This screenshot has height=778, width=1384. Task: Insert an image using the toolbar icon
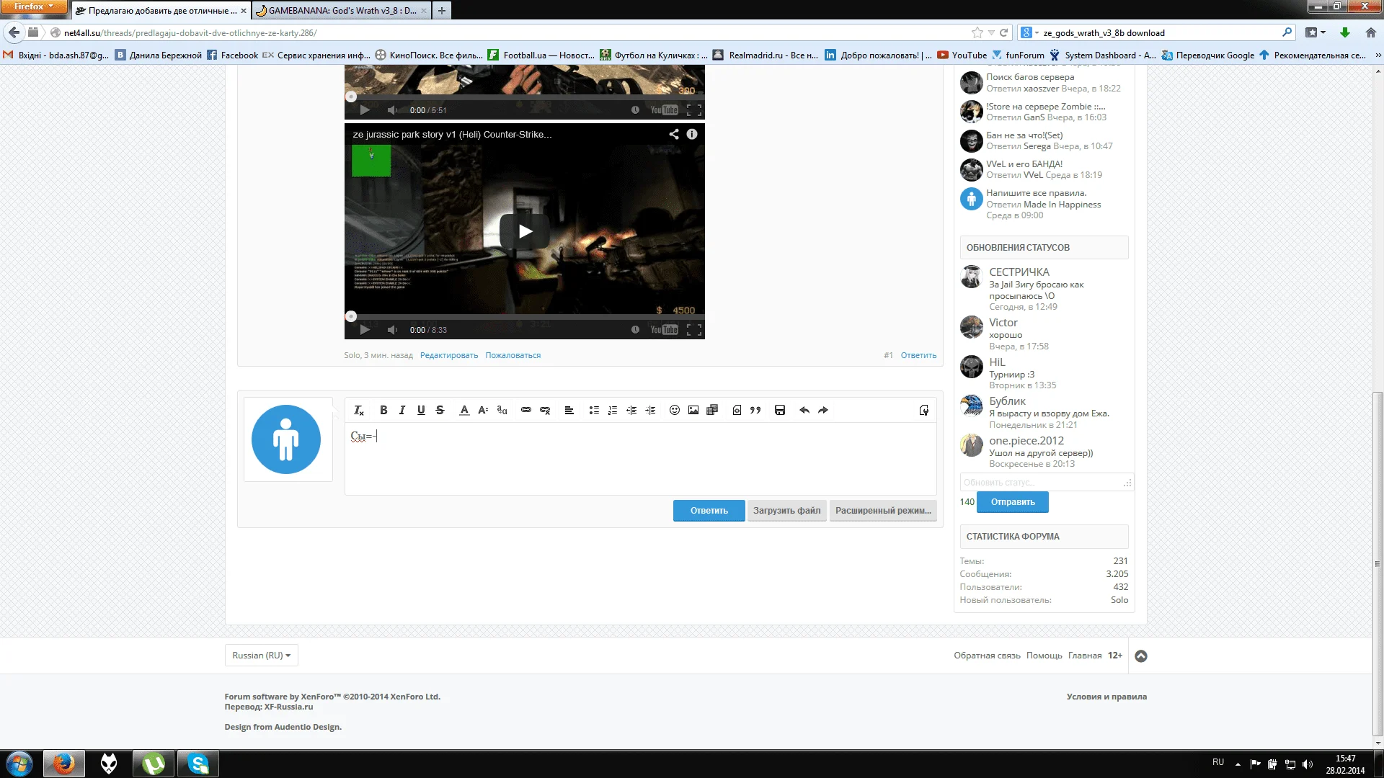pyautogui.click(x=693, y=411)
